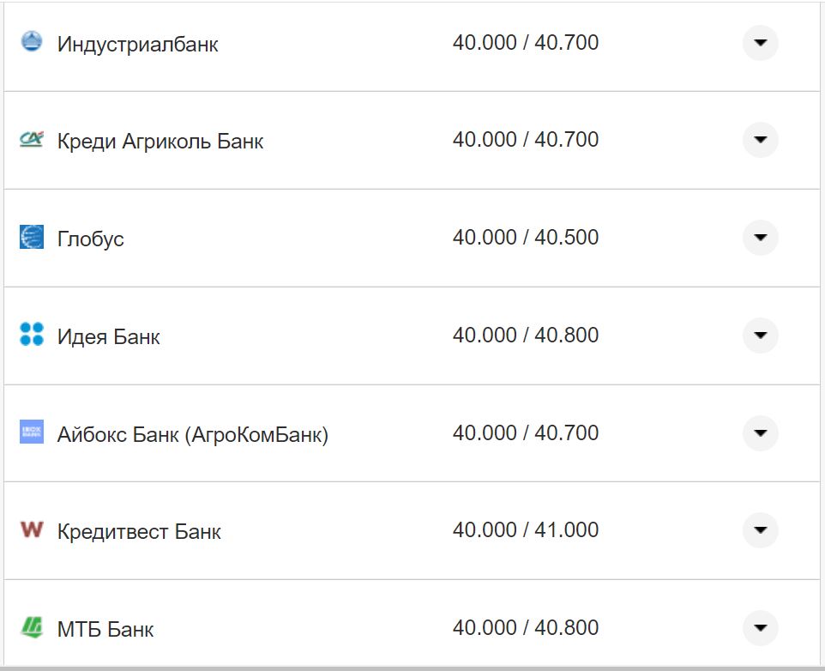Expand the Индустриалбанк row details
The image size is (825, 671).
coord(760,43)
